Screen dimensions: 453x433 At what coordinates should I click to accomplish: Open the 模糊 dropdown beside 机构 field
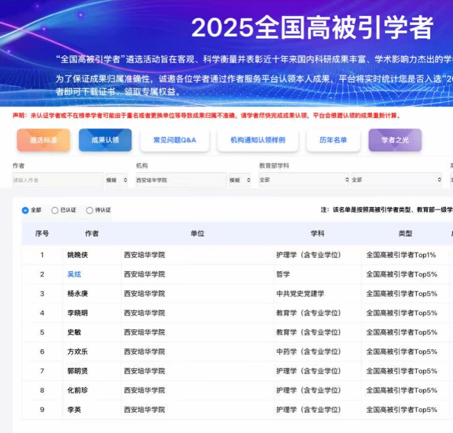pyautogui.click(x=240, y=180)
